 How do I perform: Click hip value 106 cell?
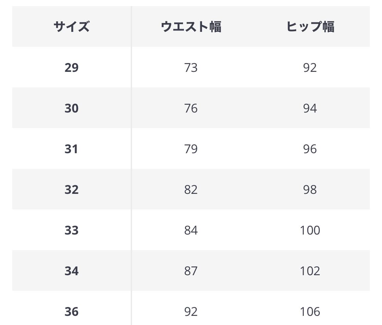pyautogui.click(x=310, y=311)
